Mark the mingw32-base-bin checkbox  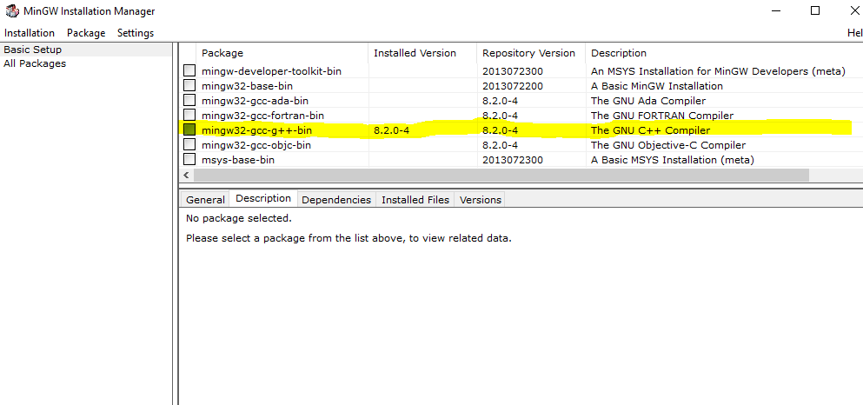point(189,86)
